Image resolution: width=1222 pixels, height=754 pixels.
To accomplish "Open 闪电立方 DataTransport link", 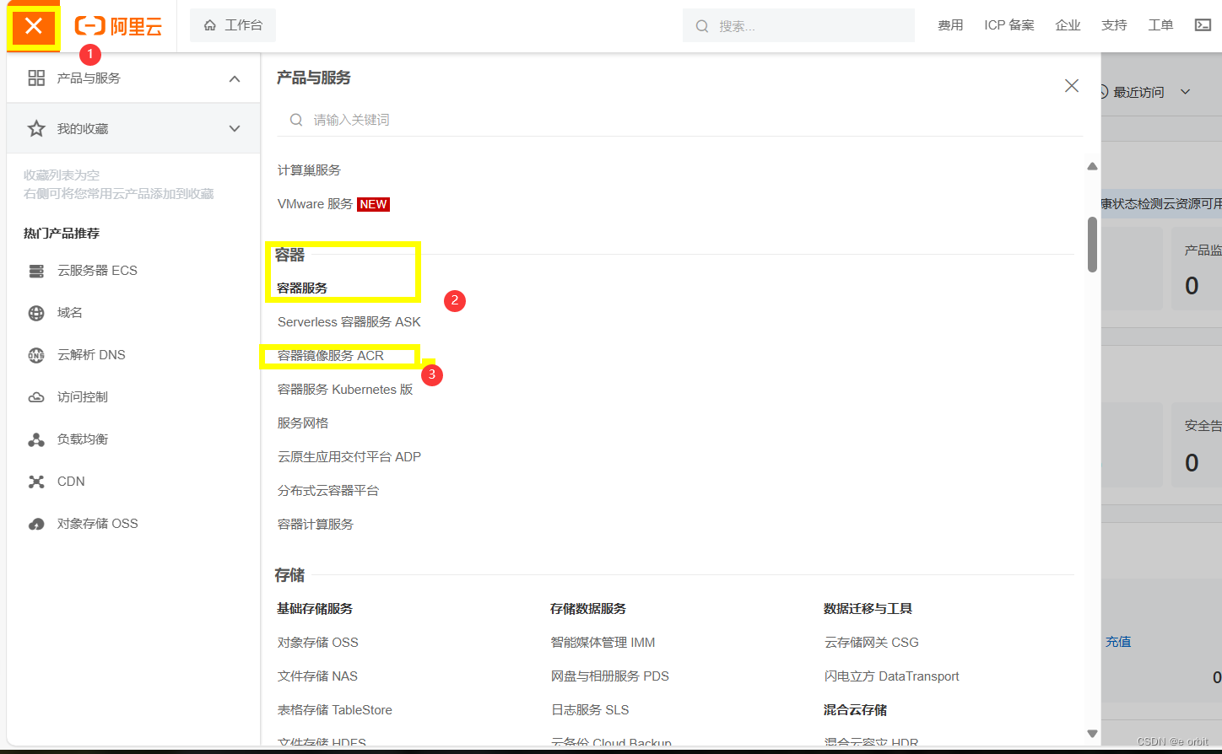I will [892, 676].
